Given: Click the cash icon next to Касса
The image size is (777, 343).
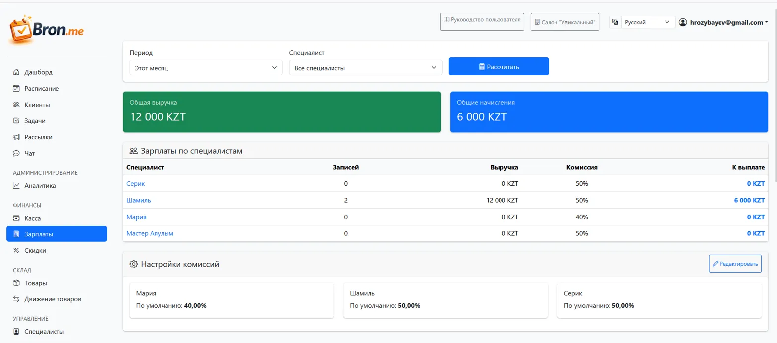Looking at the screenshot, I should [16, 218].
